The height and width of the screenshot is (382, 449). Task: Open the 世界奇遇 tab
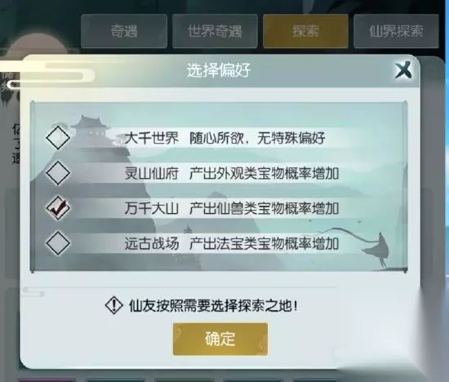[215, 31]
